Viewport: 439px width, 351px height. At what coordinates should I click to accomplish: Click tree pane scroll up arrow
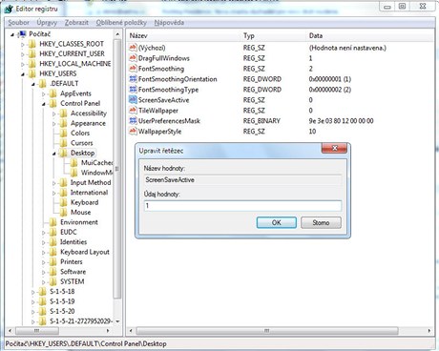117,34
